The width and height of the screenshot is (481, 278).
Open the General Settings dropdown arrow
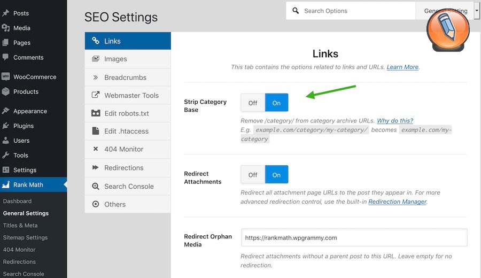pyautogui.click(x=477, y=11)
